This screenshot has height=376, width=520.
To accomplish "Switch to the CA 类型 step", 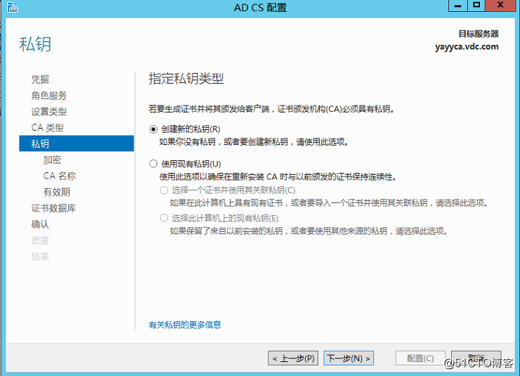I will pos(47,128).
